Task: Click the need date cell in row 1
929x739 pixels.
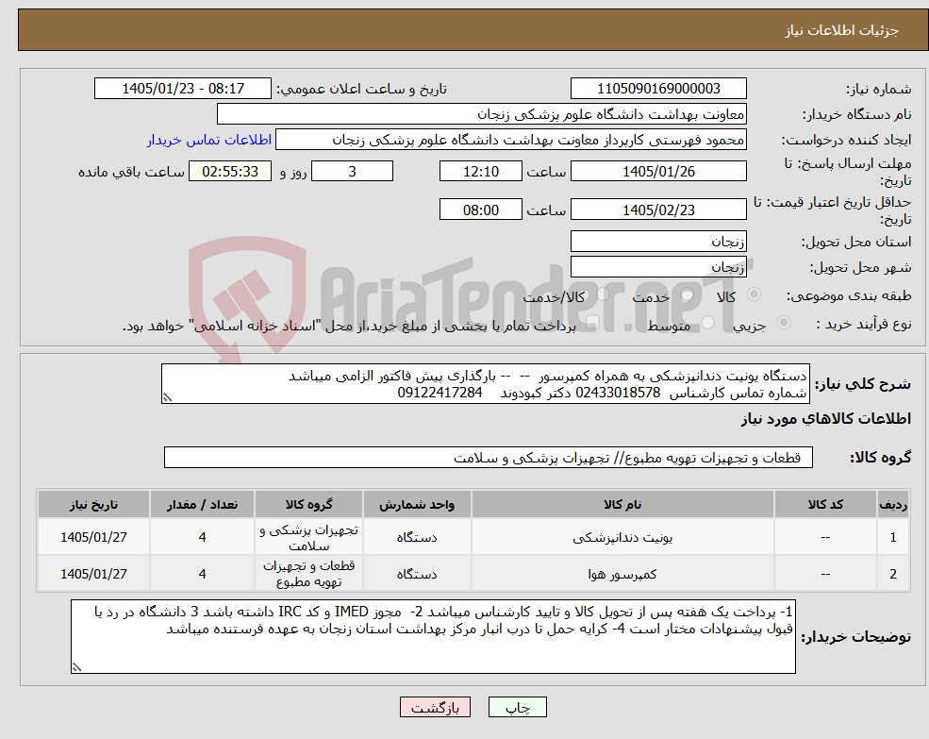Action: 93,537
